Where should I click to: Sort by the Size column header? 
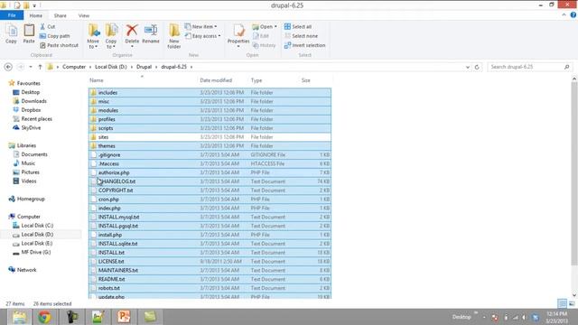315,80
